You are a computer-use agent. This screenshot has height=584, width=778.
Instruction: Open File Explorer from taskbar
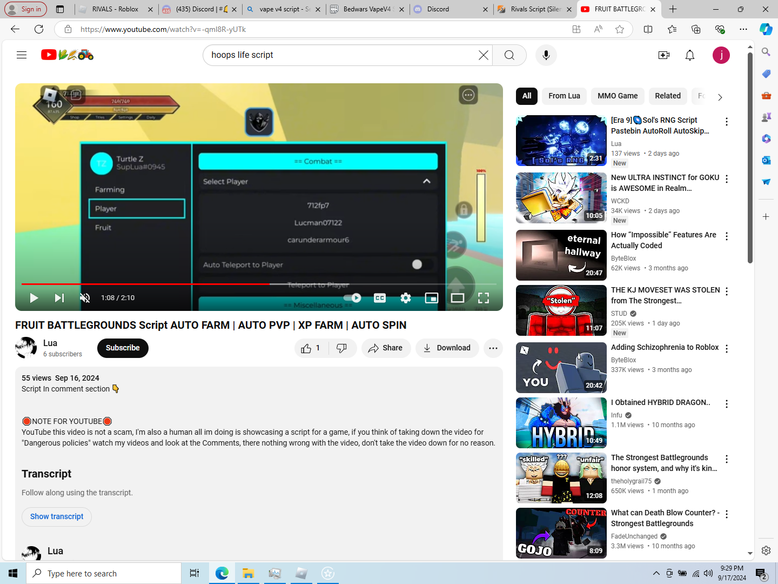pyautogui.click(x=248, y=573)
